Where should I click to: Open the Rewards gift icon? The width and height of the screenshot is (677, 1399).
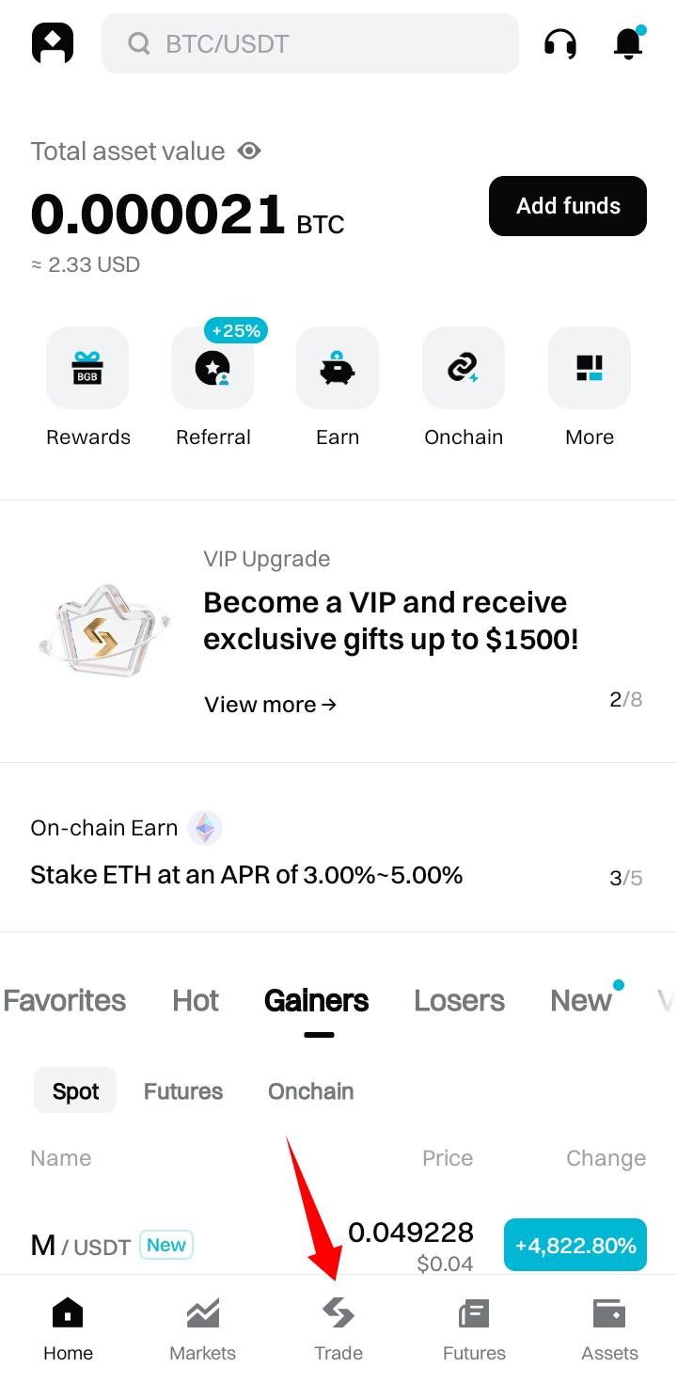pyautogui.click(x=87, y=368)
